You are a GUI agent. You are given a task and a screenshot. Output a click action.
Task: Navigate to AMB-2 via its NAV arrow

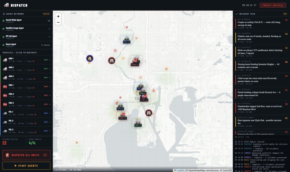(x=47, y=69)
